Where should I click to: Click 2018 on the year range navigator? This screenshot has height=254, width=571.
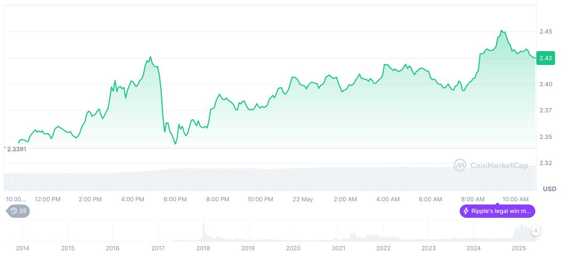[202, 248]
